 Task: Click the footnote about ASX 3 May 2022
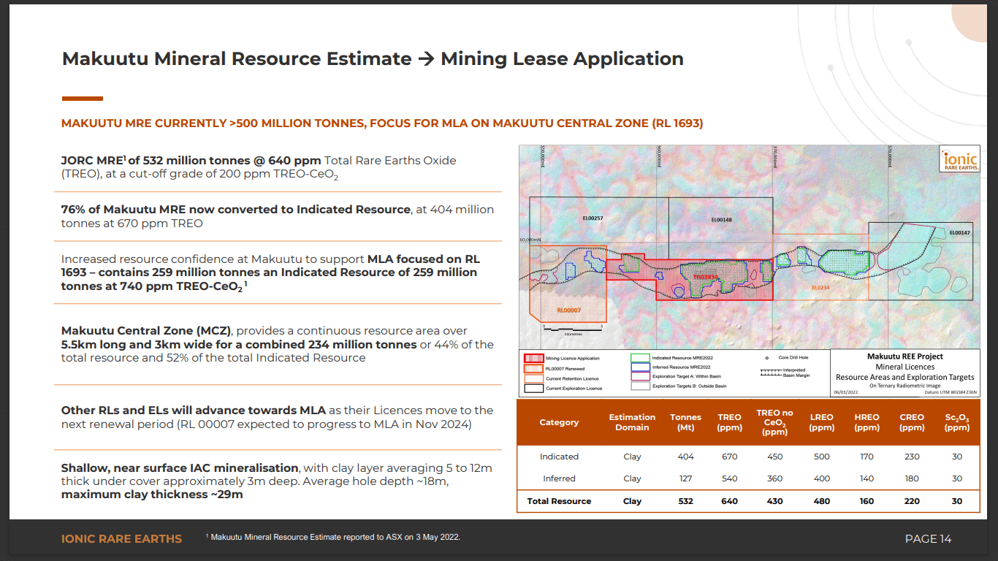click(333, 537)
